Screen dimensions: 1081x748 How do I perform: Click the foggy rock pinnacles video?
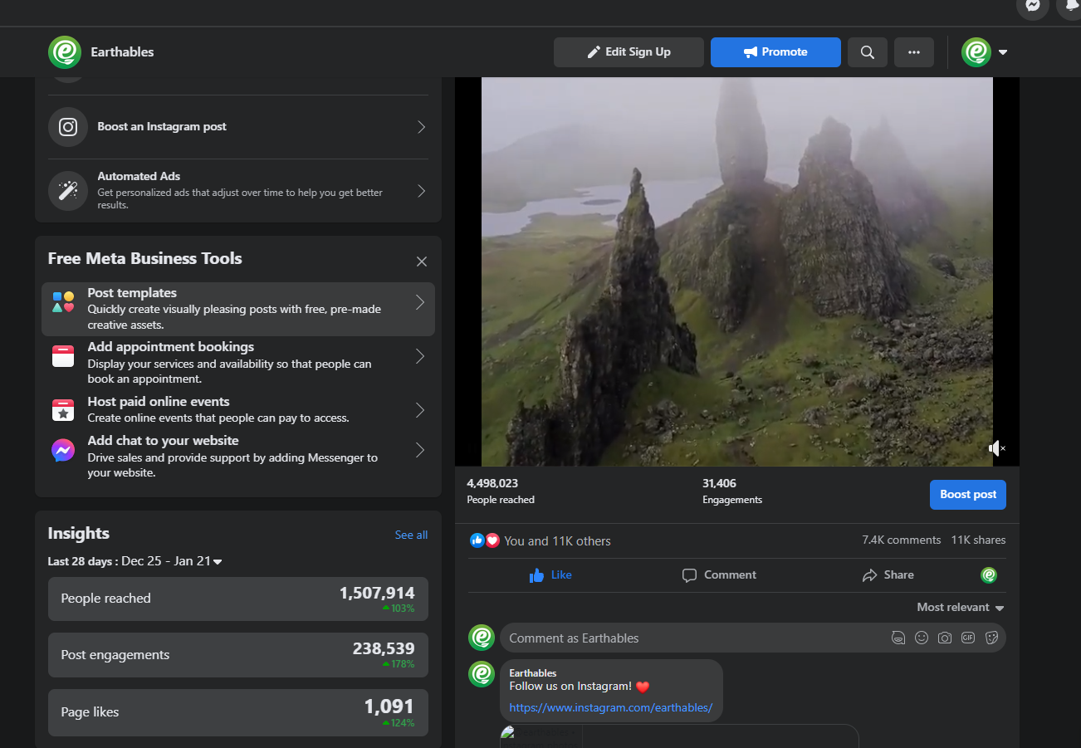pos(737,271)
